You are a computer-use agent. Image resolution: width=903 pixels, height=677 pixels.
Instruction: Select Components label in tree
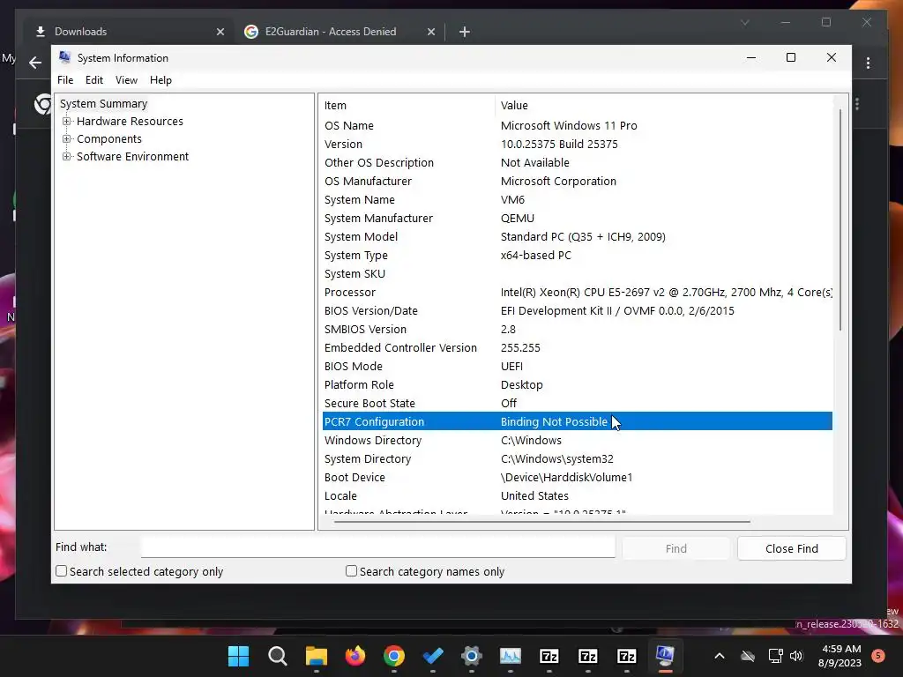tap(108, 138)
